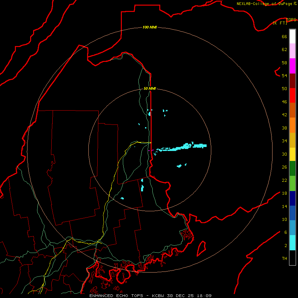
Task: Click the navy 14-18 legend swatch
Action: point(292,198)
